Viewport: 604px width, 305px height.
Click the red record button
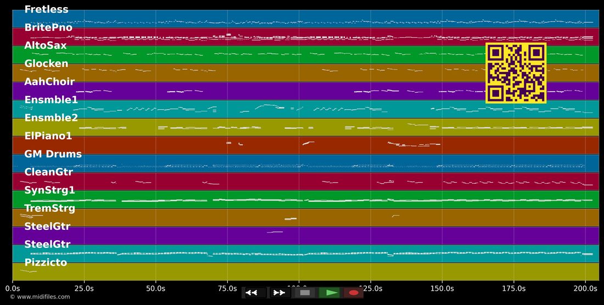tap(354, 293)
